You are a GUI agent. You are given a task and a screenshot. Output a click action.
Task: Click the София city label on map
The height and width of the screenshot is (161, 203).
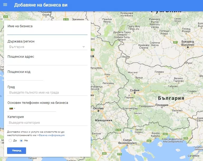coord(135,90)
